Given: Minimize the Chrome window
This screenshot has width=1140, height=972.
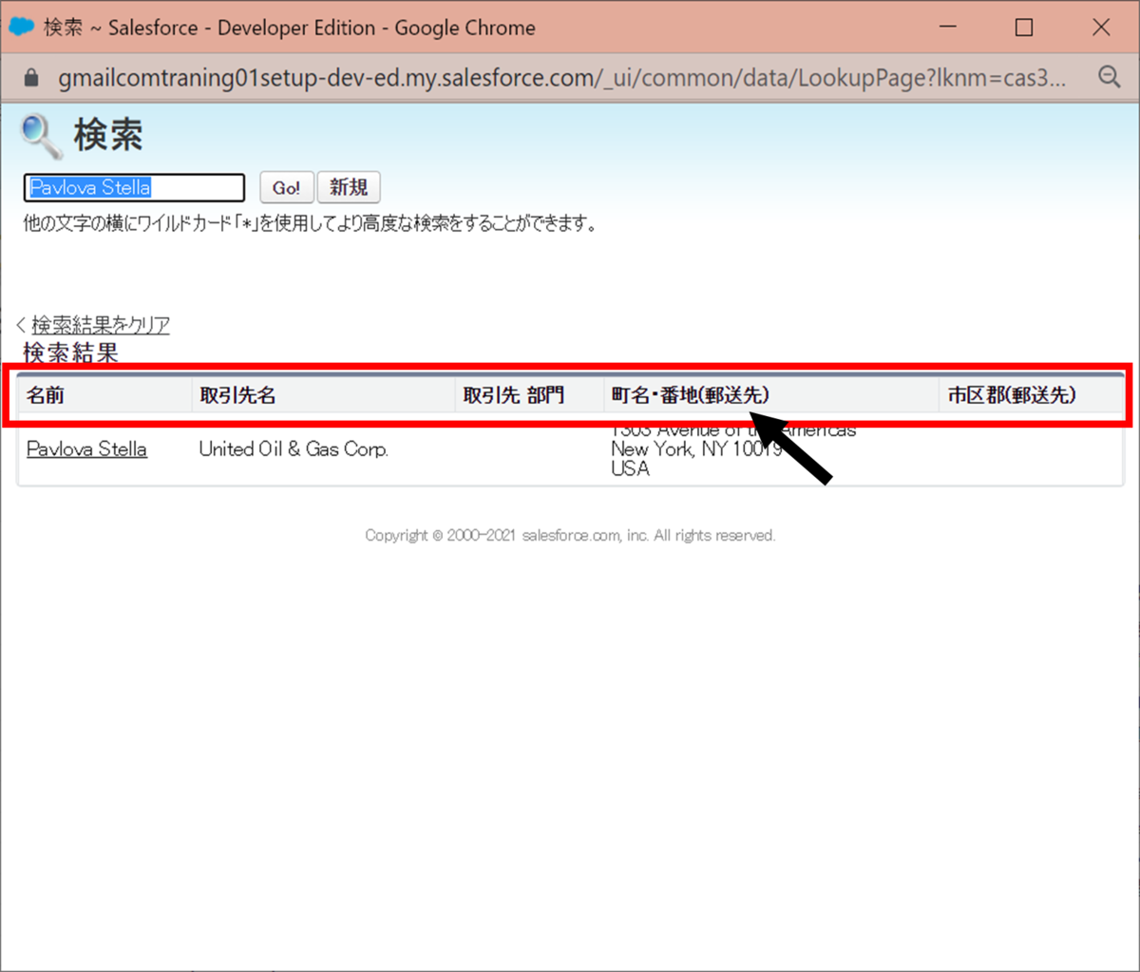Looking at the screenshot, I should coord(947,27).
